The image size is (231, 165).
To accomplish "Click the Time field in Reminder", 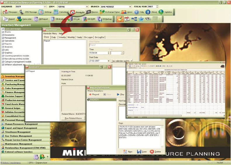I will 99,53.
